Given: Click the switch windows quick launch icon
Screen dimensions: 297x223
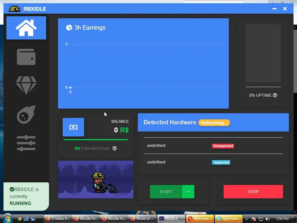Looking at the screenshot, I should 32,219.
